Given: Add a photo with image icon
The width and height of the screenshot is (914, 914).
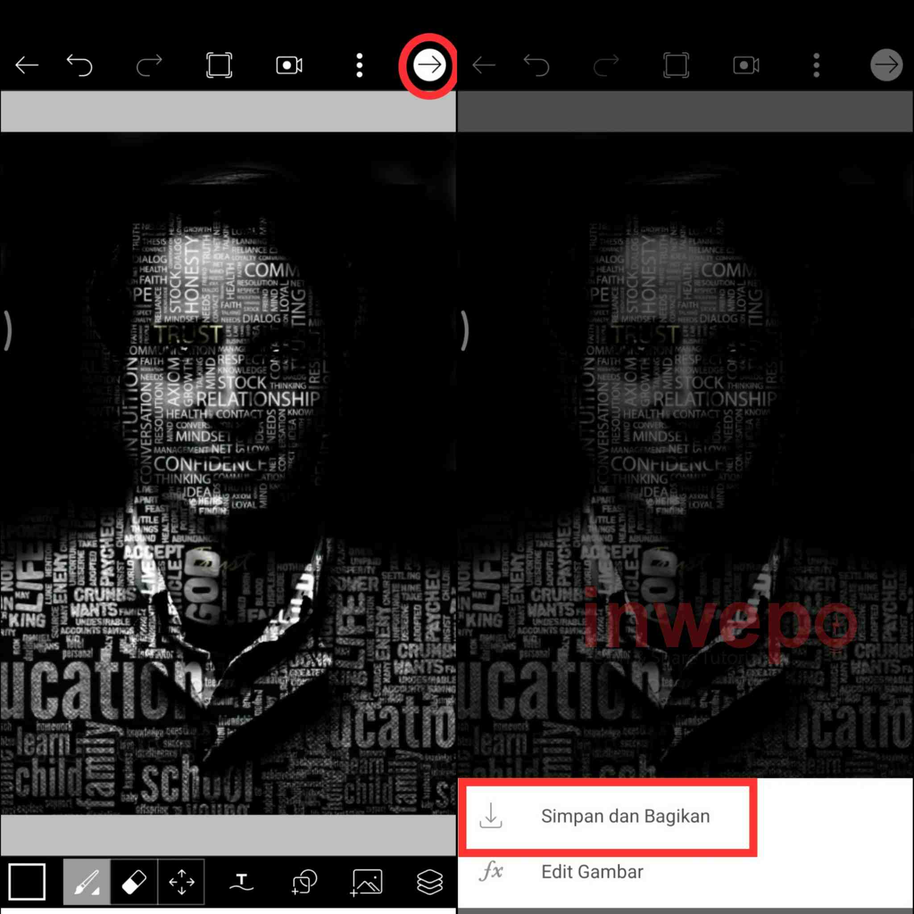Looking at the screenshot, I should click(367, 882).
